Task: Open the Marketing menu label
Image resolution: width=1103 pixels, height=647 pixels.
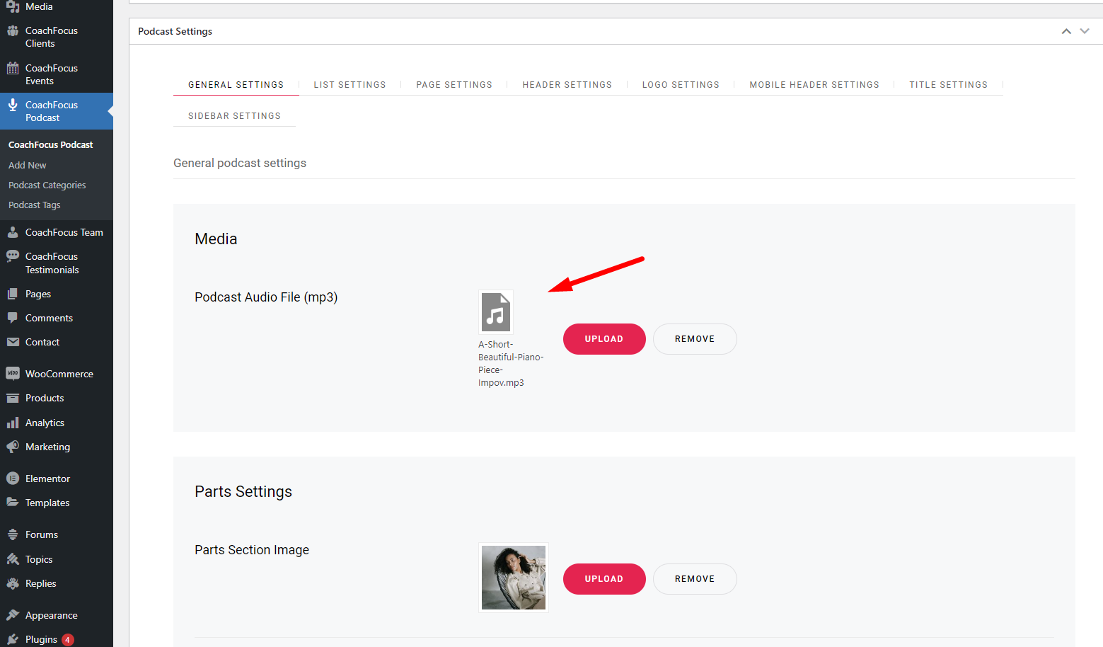Action: tap(48, 447)
